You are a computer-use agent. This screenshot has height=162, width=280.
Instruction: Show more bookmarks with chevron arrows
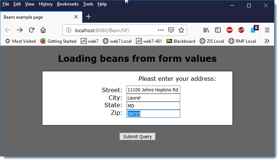point(267,41)
